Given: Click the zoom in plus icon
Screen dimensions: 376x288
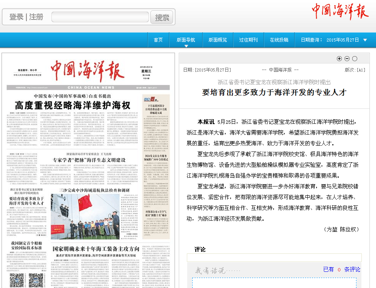Looking at the screenshot, I should (339, 59).
